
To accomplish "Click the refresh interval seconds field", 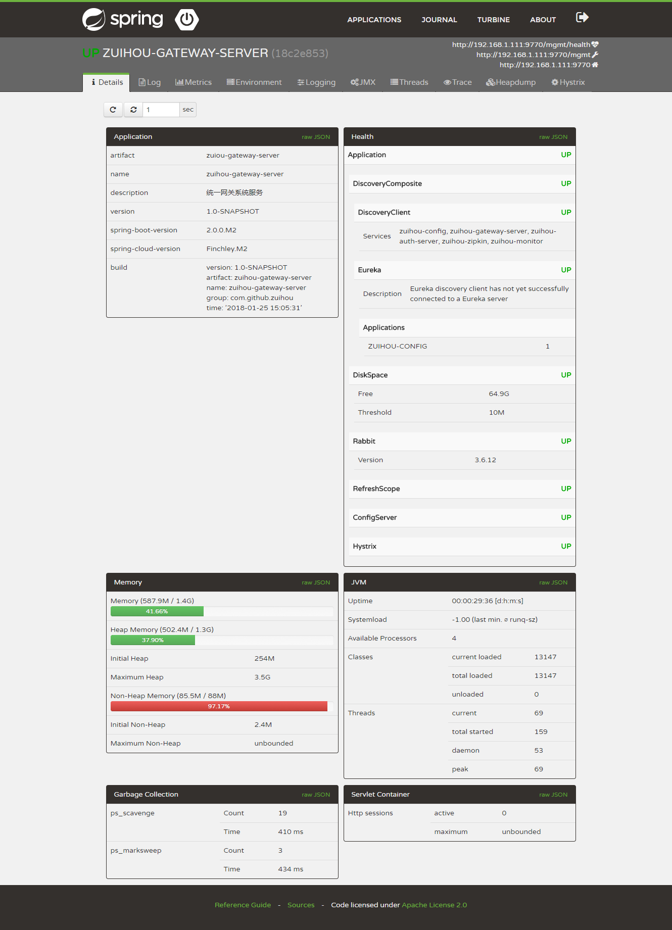I will coord(161,110).
